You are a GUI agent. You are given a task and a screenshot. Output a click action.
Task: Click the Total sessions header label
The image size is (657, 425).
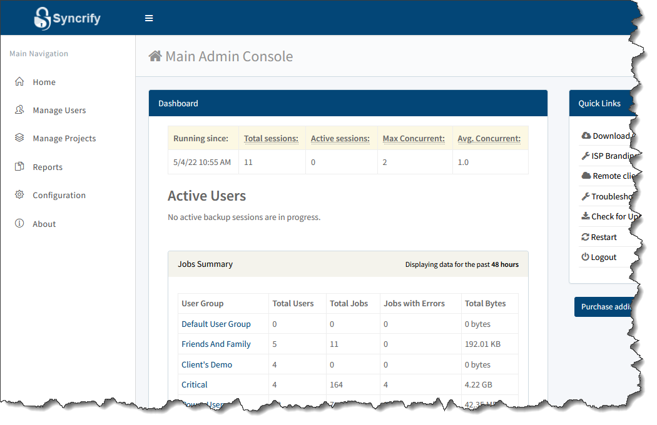(x=271, y=139)
